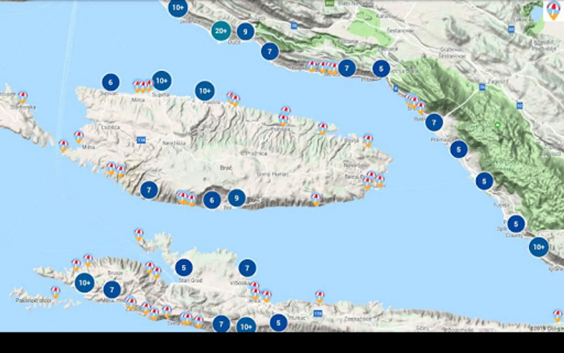Viewport: 564px width, 353px height.
Task: Open the 7 cluster above Vrboska
Action: click(247, 268)
